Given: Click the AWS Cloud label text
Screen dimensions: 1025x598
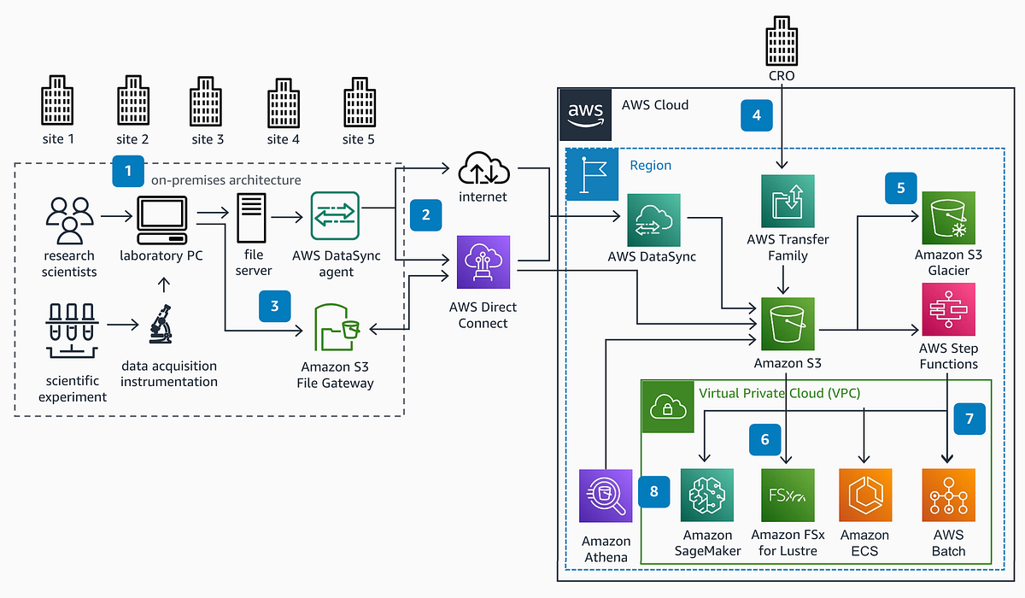Looking at the screenshot, I should tap(654, 105).
